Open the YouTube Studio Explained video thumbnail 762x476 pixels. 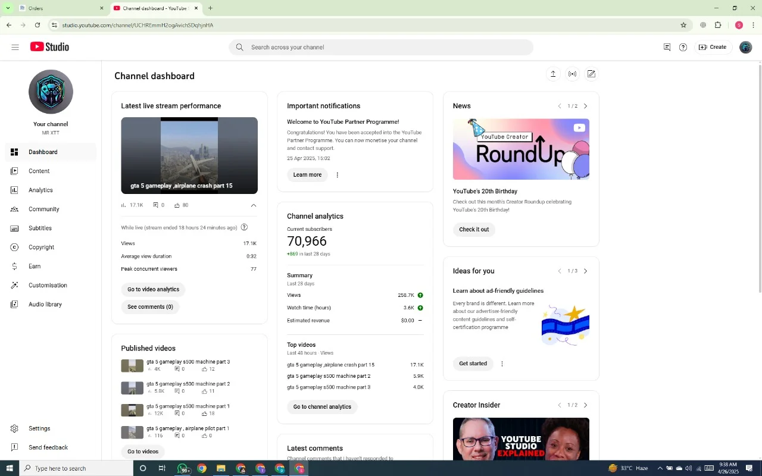[x=521, y=439]
